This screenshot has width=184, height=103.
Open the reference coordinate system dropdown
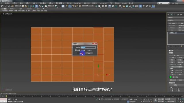pos(51,6)
